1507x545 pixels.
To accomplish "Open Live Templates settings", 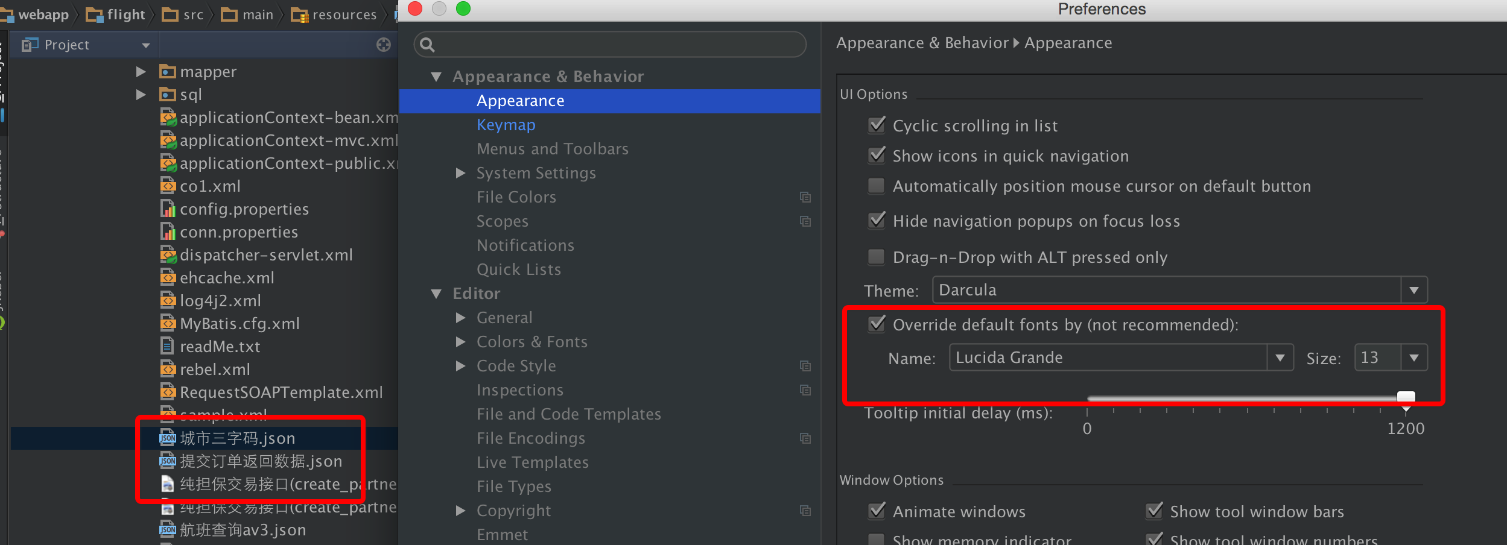I will [x=533, y=462].
